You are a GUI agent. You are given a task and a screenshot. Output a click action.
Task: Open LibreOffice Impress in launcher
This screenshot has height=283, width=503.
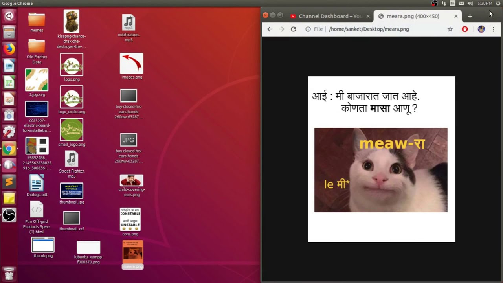coord(9,99)
